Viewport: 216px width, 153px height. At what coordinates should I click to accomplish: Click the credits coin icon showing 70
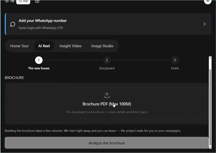pyautogui.click(x=7, y=1)
